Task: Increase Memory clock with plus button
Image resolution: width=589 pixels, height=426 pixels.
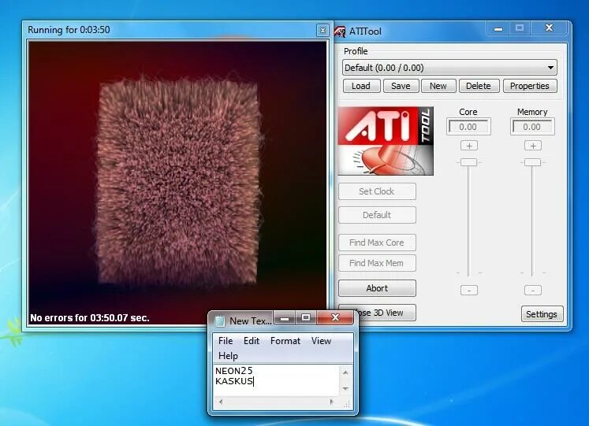Action: click(533, 146)
